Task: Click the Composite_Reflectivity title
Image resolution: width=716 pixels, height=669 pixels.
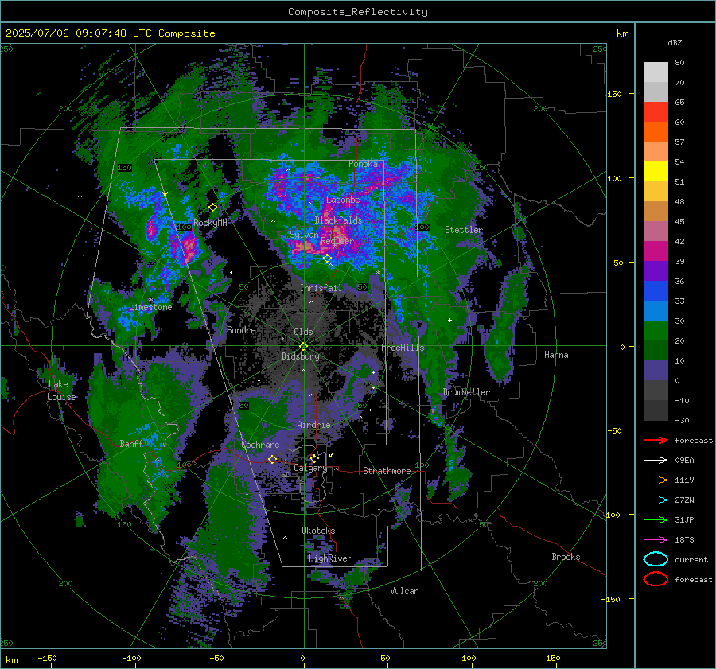Action: pyautogui.click(x=358, y=12)
